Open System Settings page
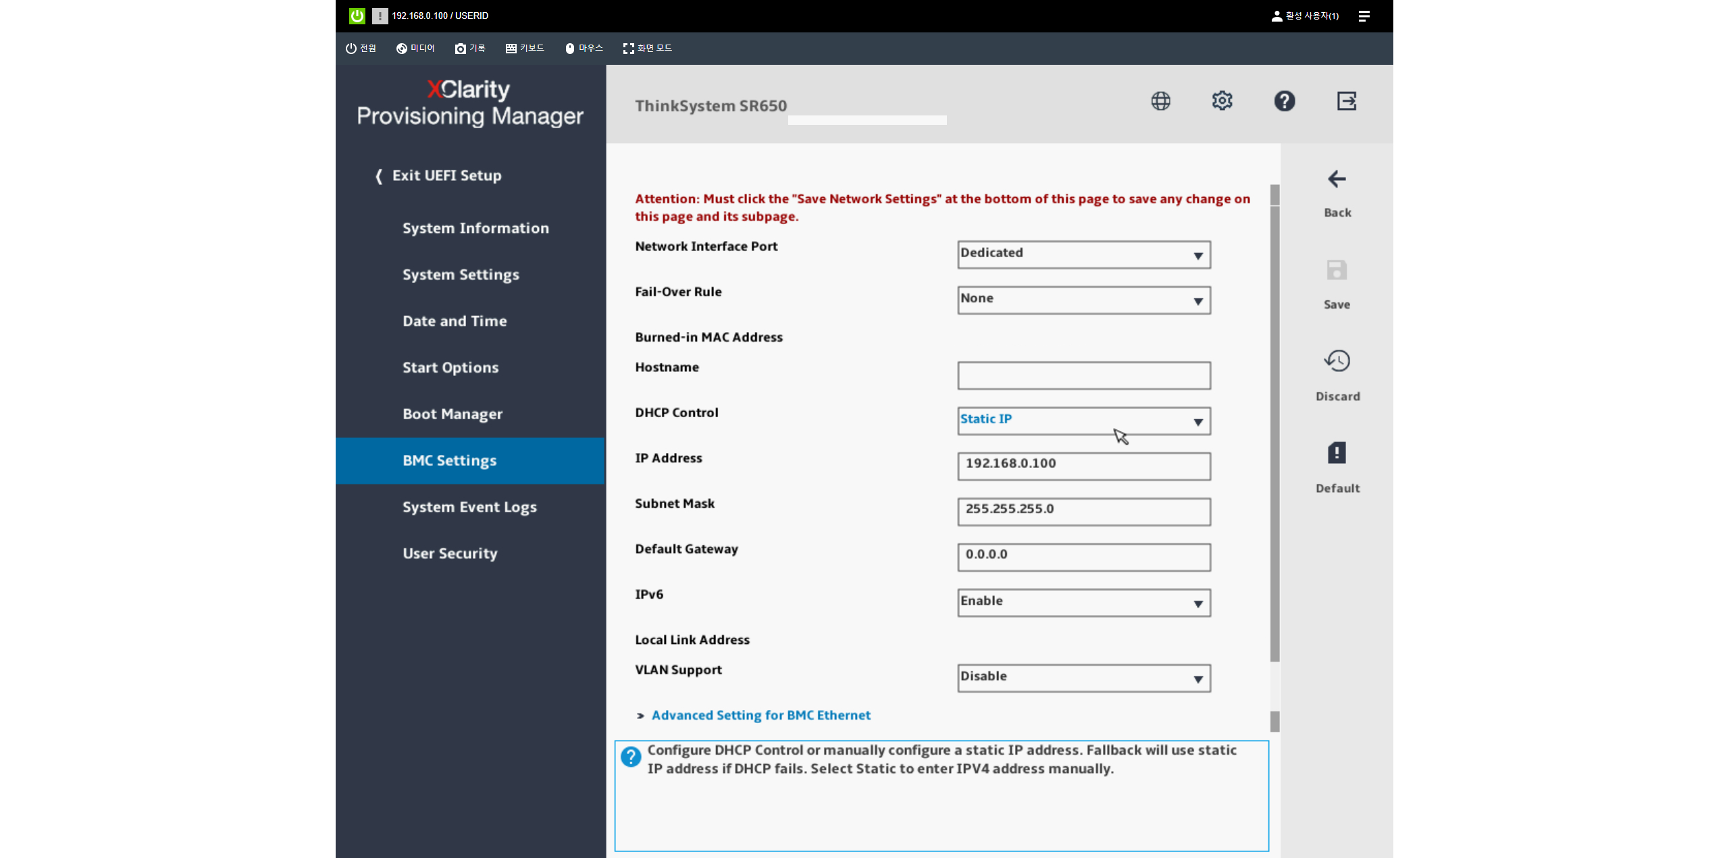Screen dimensions: 1729x858 [x=461, y=275]
